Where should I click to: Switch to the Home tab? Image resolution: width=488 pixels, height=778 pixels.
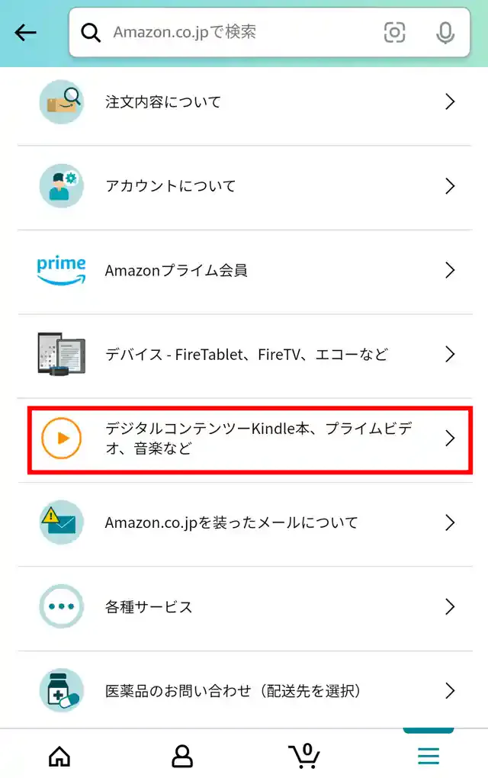[x=59, y=755]
